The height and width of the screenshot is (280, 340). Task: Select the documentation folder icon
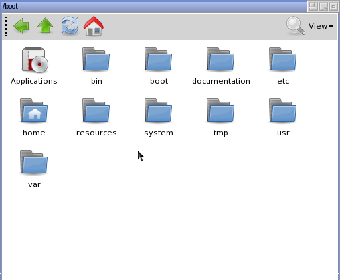click(221, 59)
